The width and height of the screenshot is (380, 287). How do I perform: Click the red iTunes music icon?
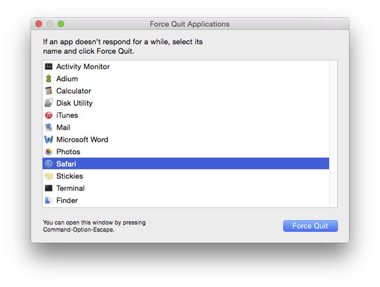pyautogui.click(x=49, y=115)
